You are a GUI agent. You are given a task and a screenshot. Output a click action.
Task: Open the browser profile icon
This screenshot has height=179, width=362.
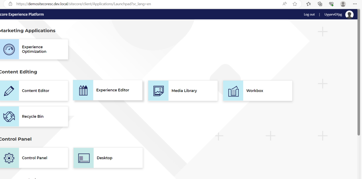click(x=343, y=4)
